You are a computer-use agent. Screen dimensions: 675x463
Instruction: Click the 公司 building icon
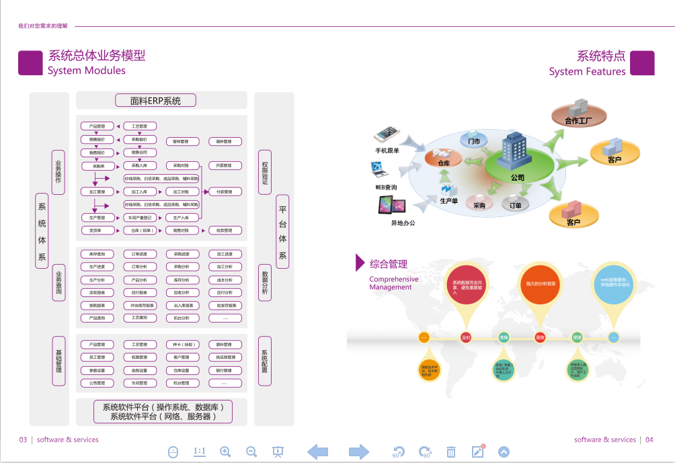(517, 152)
